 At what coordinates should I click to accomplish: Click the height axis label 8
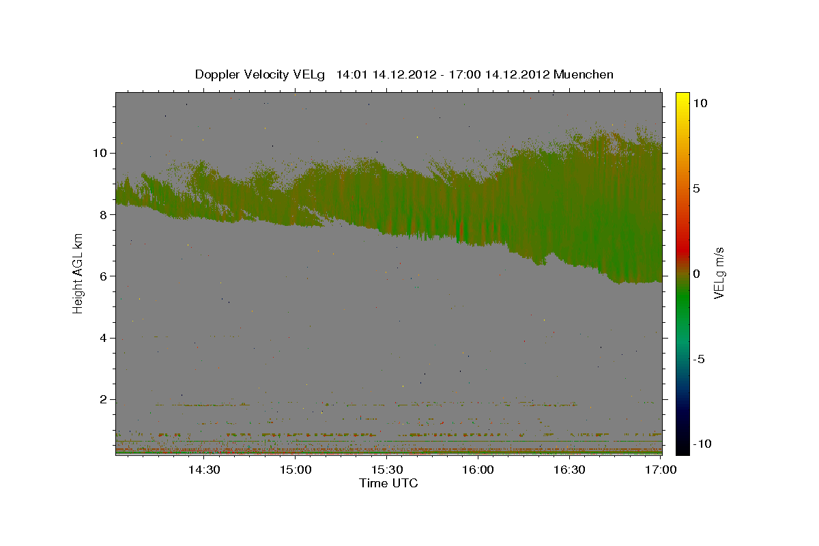coord(103,214)
